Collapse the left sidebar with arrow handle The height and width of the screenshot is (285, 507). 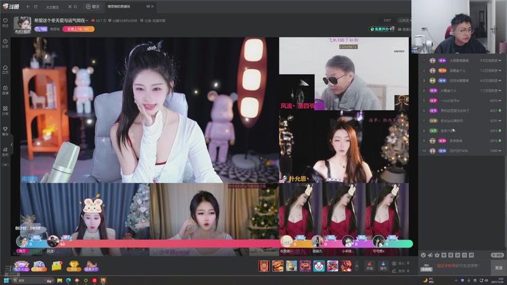point(11,144)
